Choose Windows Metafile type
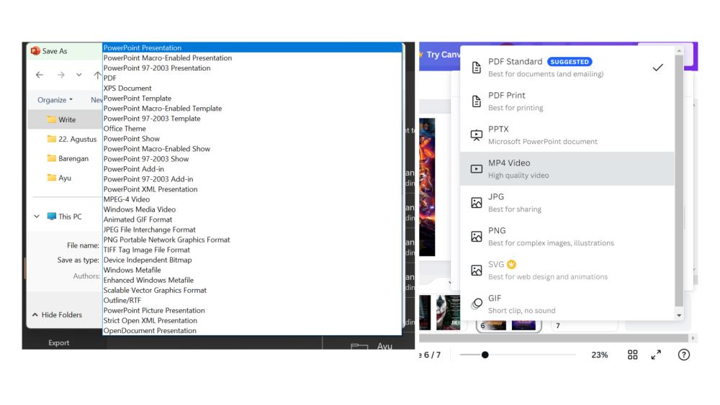The image size is (720, 405). [x=252, y=270]
